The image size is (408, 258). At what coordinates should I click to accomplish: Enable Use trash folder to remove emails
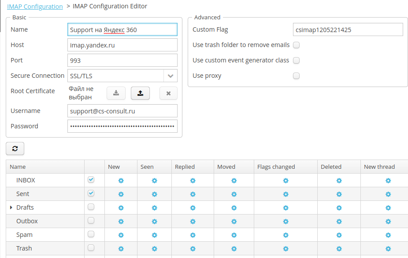(297, 45)
